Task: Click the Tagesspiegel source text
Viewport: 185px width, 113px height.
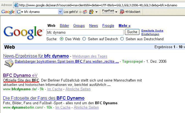Action: pyautogui.click(x=132, y=61)
